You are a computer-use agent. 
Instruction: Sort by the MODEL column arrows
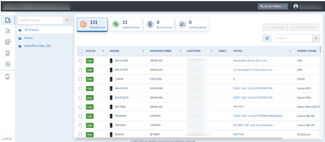(x=143, y=51)
